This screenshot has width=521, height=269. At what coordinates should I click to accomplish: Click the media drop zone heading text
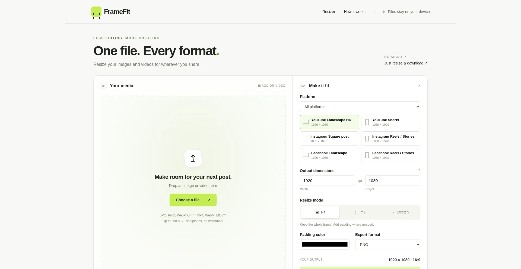coord(193,177)
